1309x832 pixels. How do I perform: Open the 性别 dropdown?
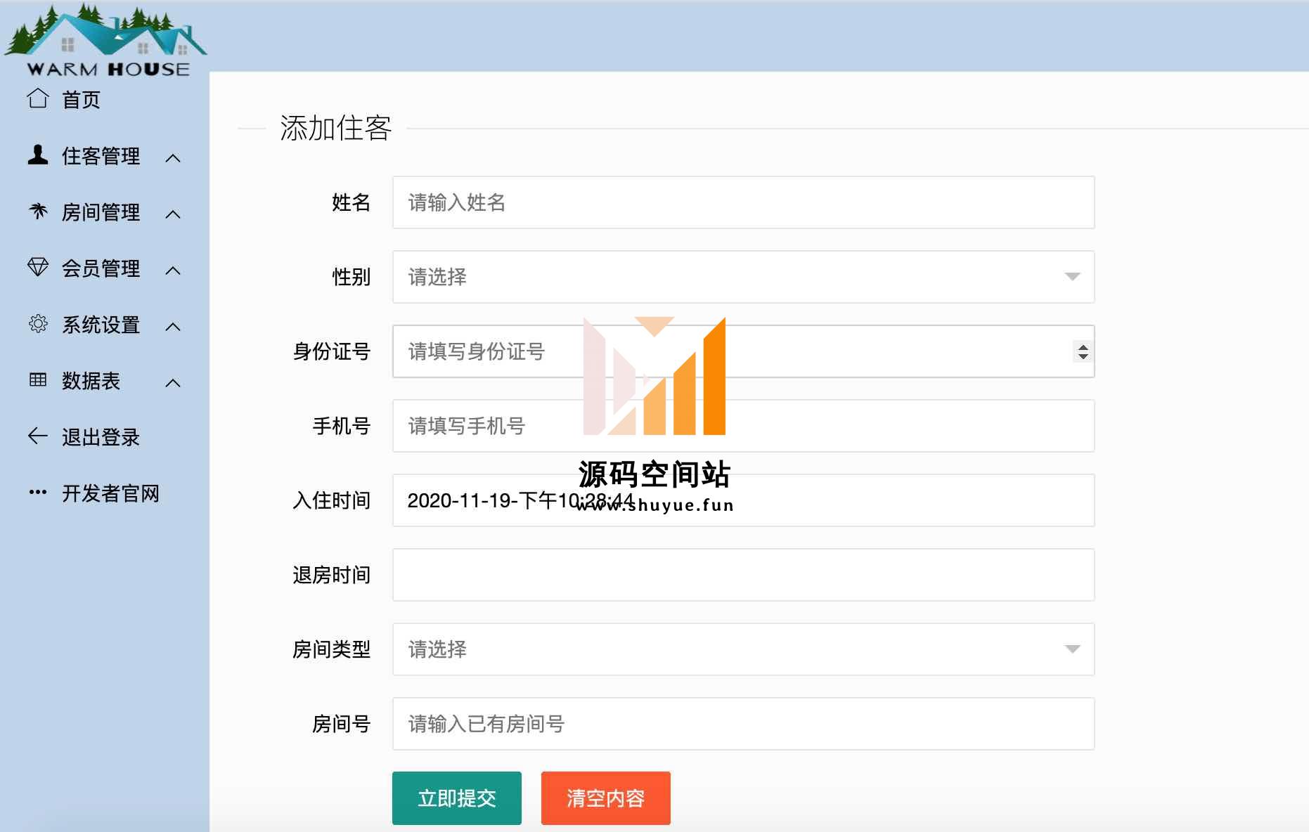tap(743, 277)
